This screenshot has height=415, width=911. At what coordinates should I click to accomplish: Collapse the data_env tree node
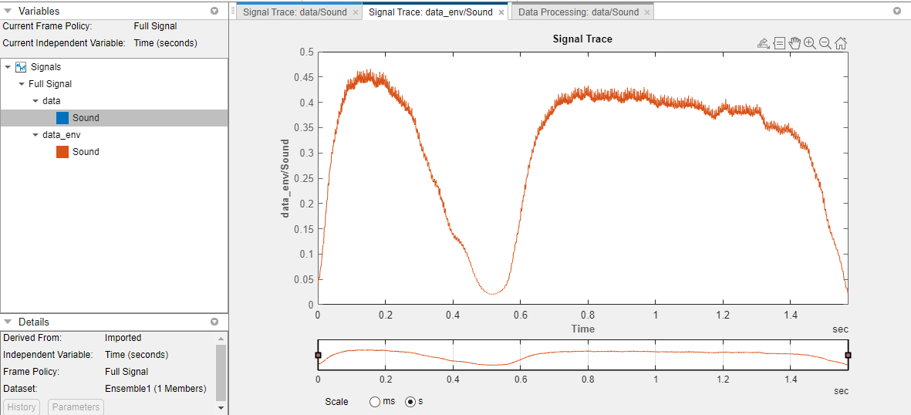35,135
